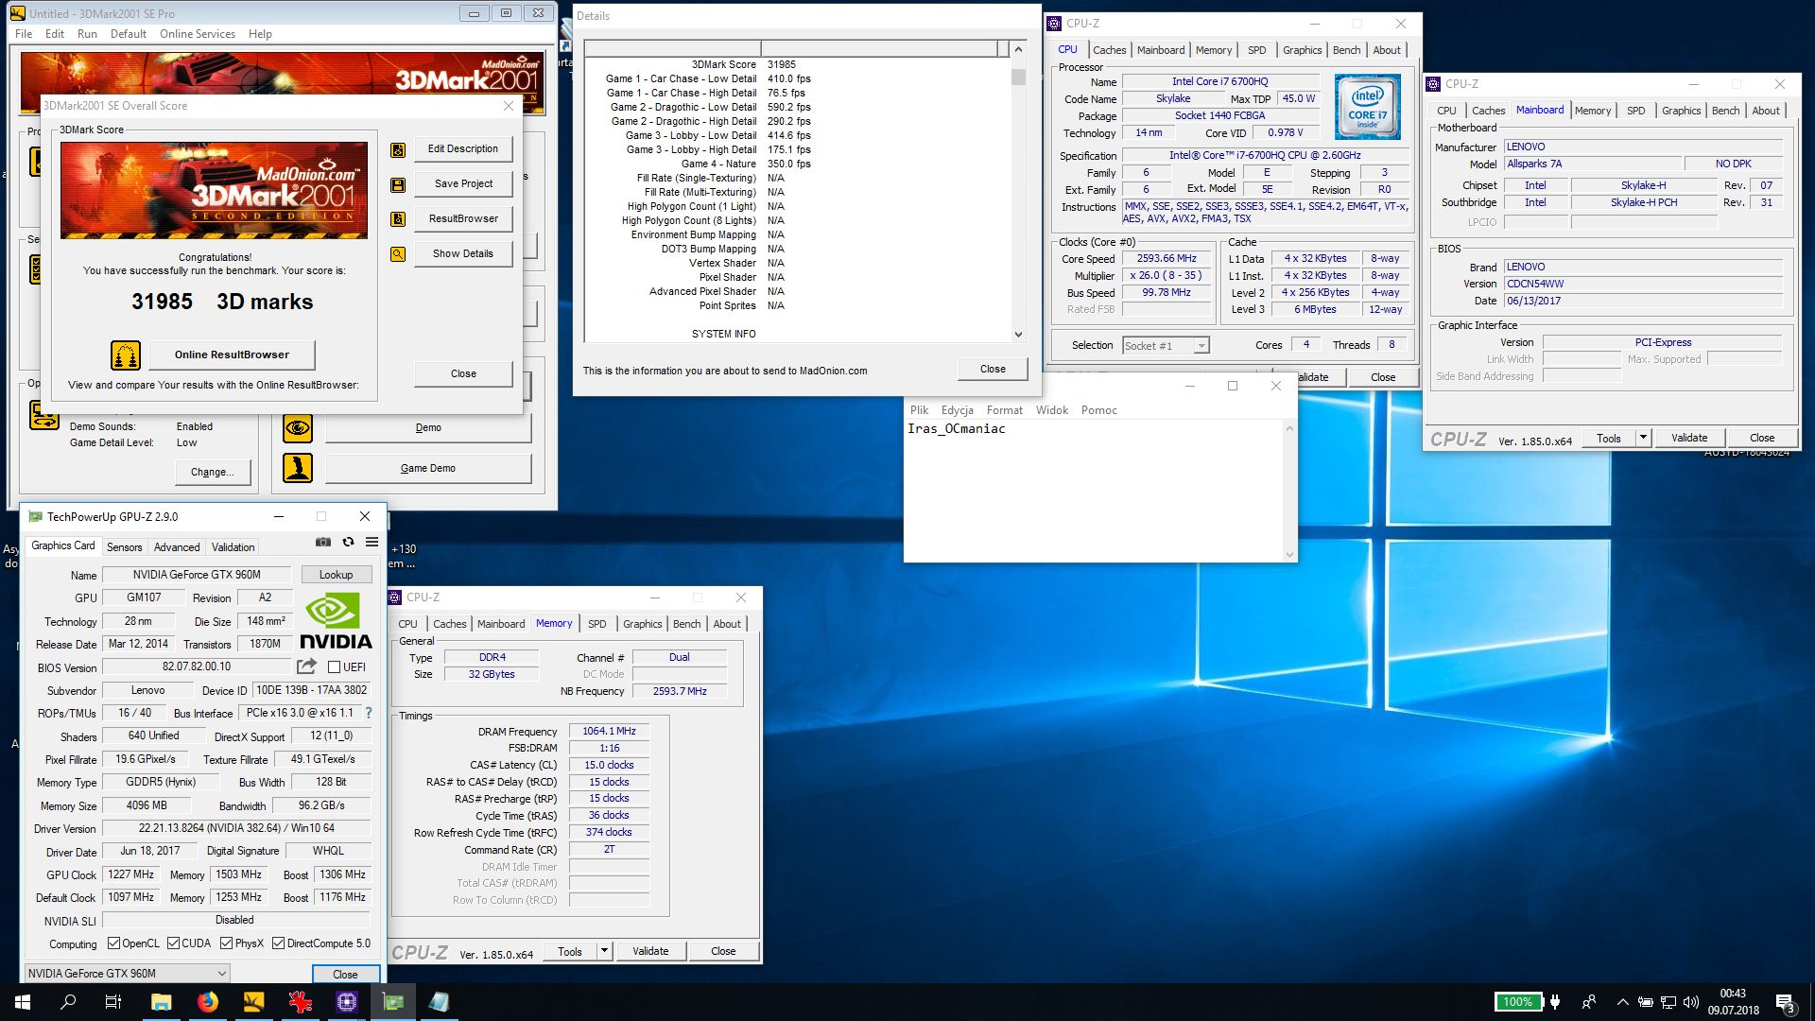This screenshot has height=1021, width=1815.
Task: Switch to CPU-Z purple chip taskbar icon
Action: click(x=347, y=1002)
